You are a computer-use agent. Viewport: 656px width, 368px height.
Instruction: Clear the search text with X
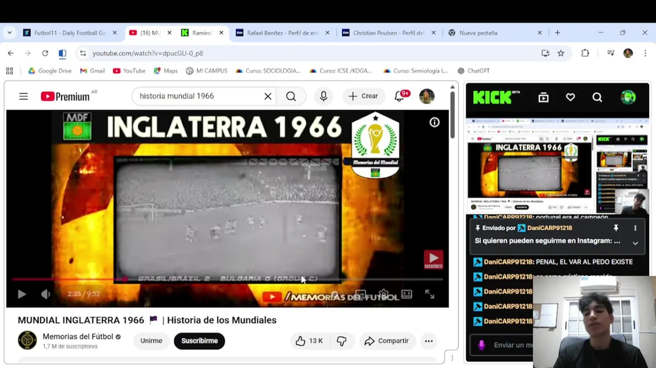click(x=267, y=96)
